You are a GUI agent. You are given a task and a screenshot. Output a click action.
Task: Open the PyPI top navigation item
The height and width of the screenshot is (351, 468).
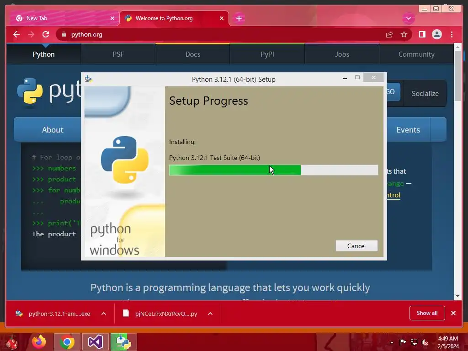tap(267, 54)
